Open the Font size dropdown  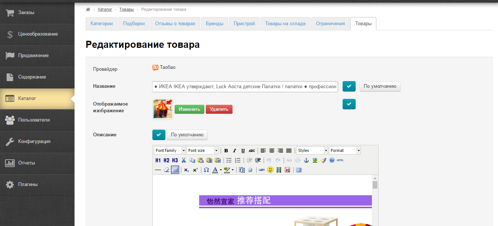pos(202,150)
